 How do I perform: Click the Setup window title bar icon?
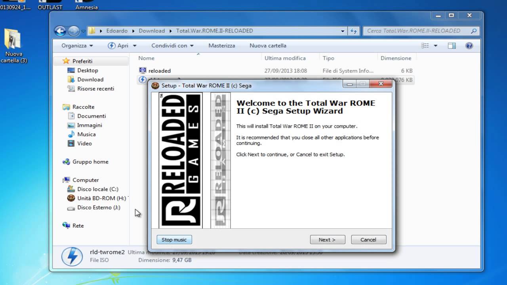tap(155, 85)
